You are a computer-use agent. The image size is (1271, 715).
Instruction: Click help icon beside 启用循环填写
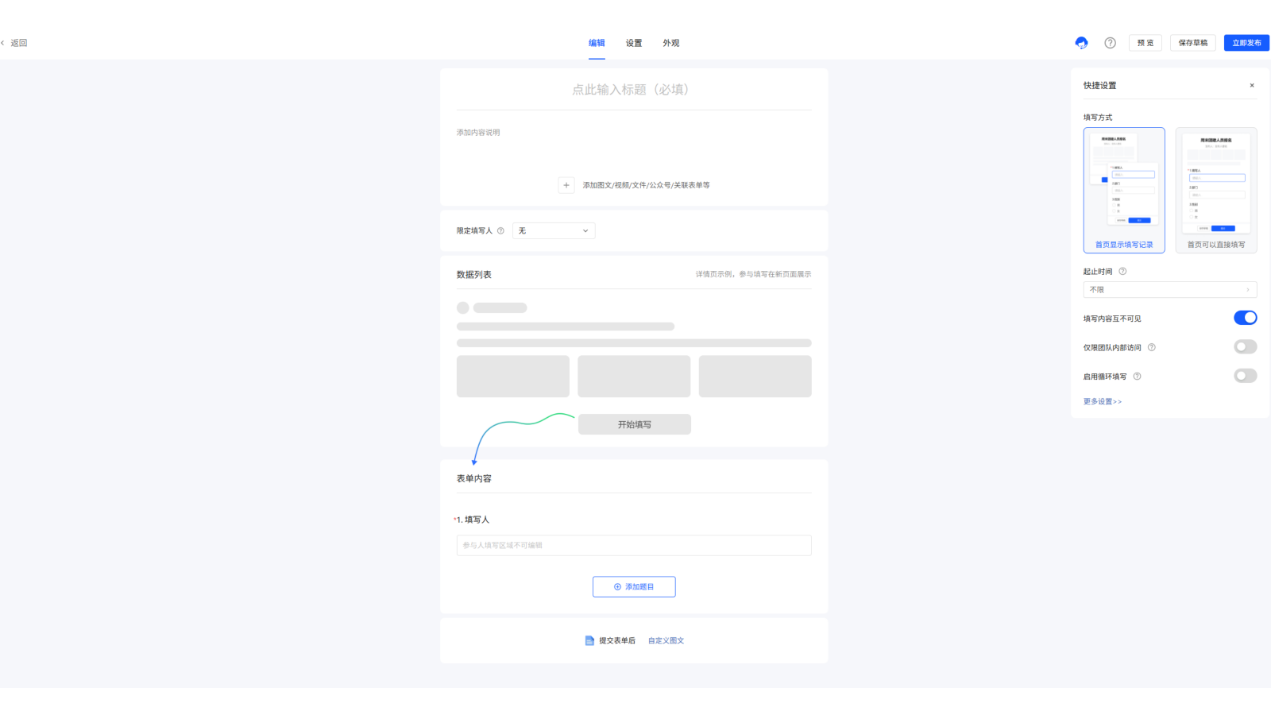(1137, 377)
